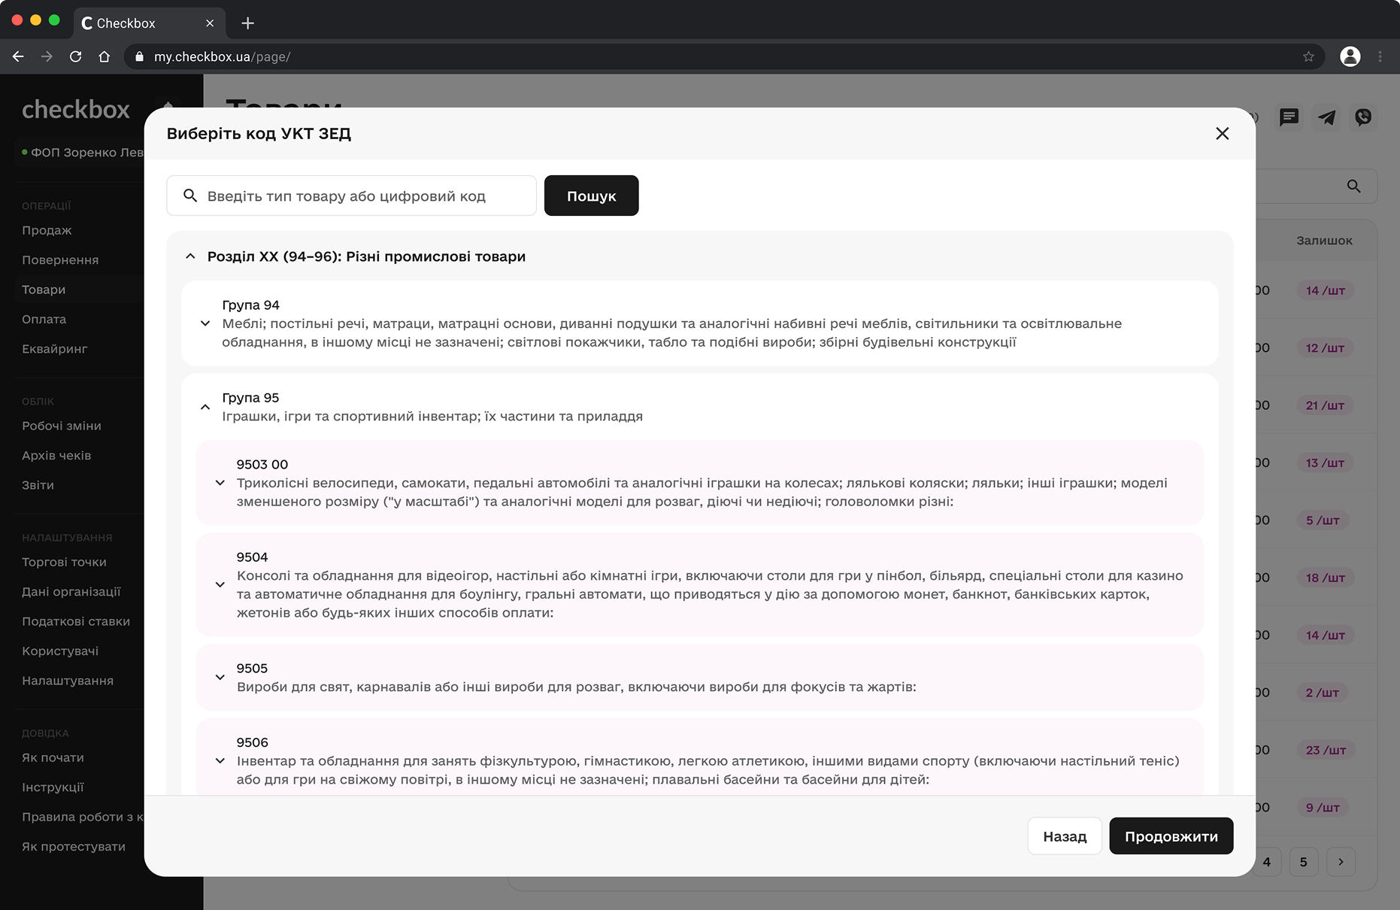Viewport: 1400px width, 910px height.
Task: Click the 21 /шт stock badge
Action: (1325, 405)
